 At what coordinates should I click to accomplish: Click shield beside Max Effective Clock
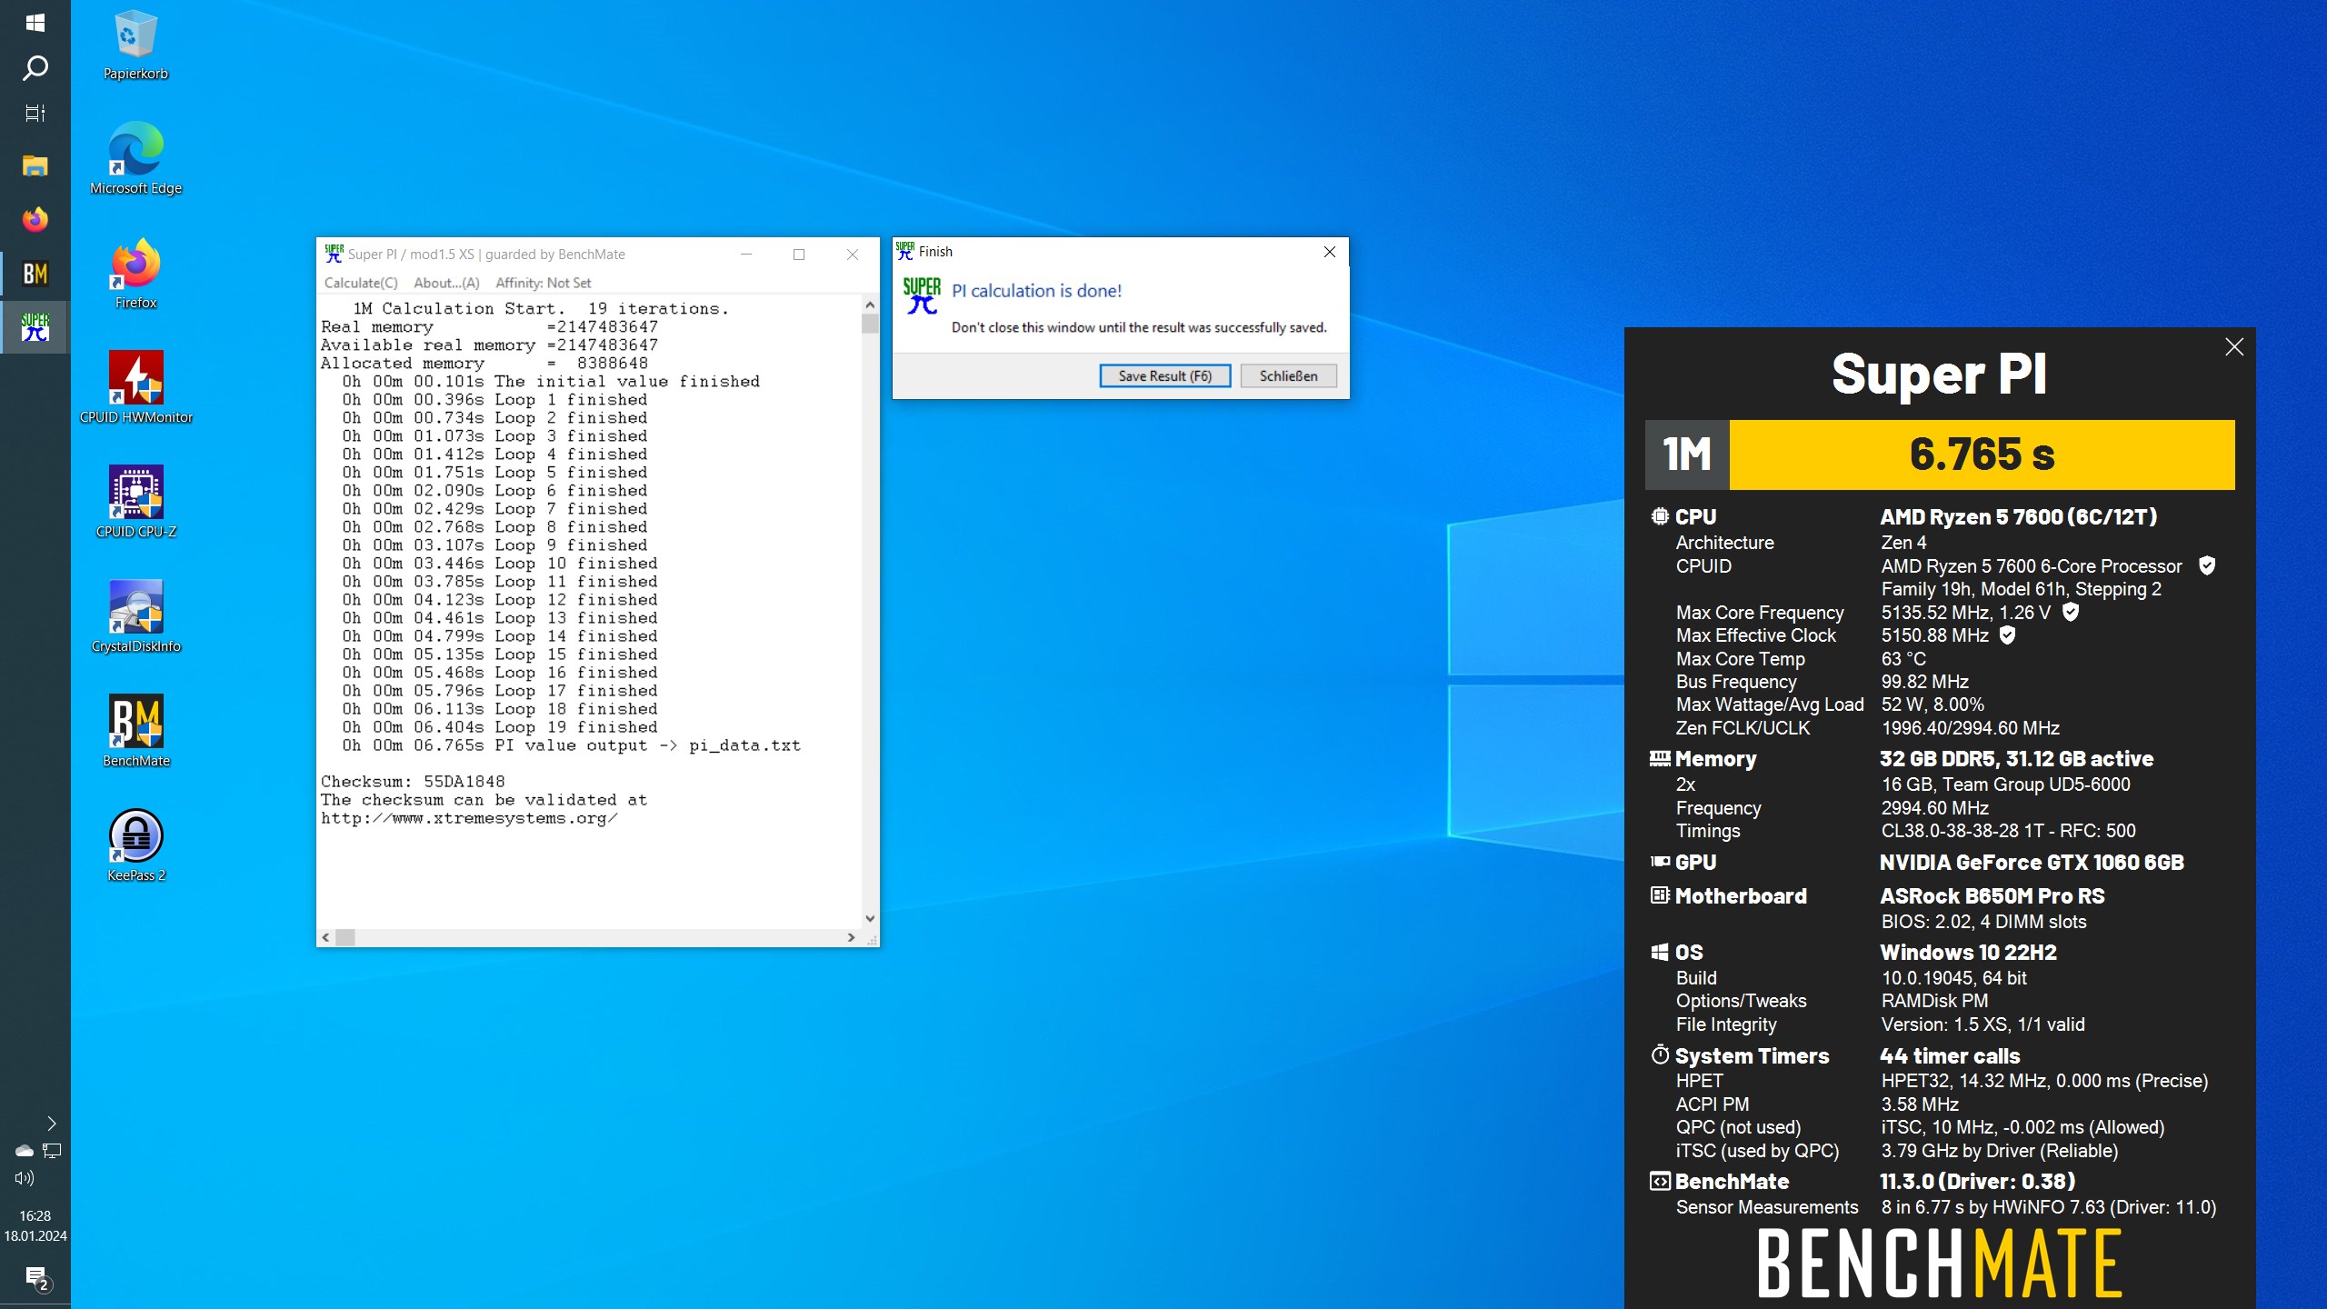[2007, 635]
